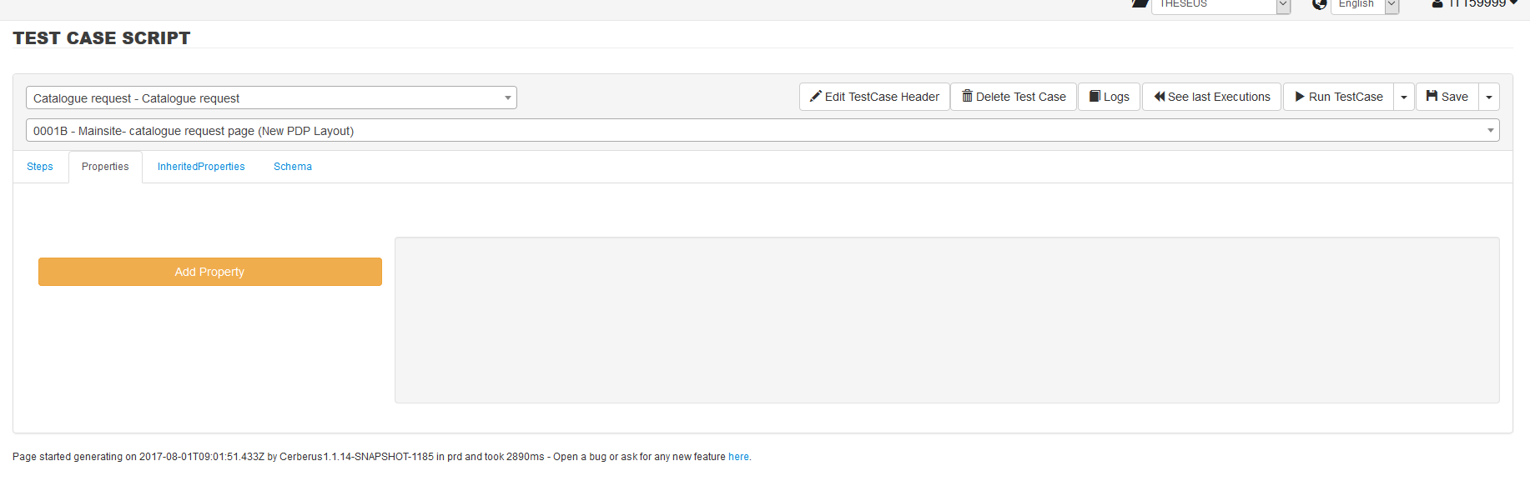1530x486 pixels.
Task: Expand the Run TestCase options caret
Action: pos(1404,97)
